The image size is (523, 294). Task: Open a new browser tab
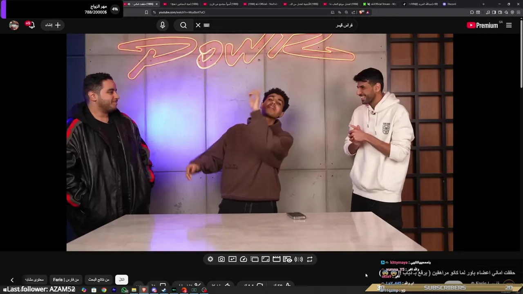(483, 4)
